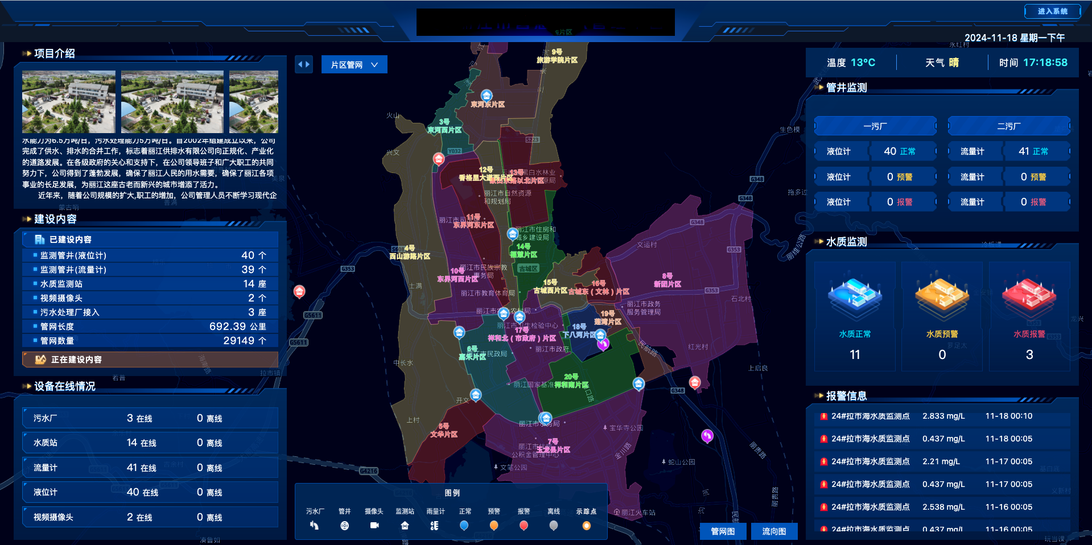Click the 污水处理厂接入 row
Screen dimensions: 1092x545
coord(150,312)
